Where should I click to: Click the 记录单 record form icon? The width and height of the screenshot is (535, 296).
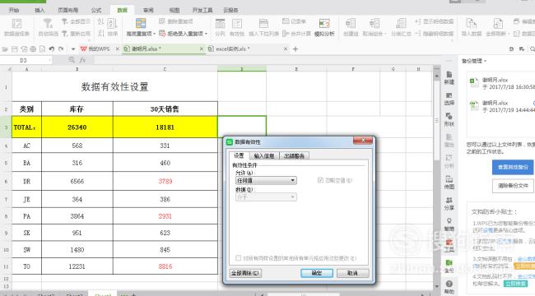click(286, 21)
